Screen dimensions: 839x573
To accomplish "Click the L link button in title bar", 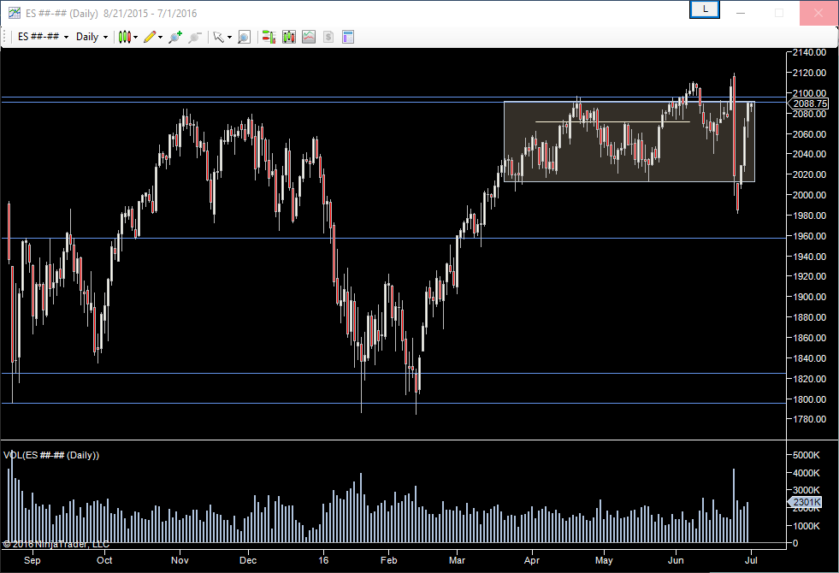I will [705, 9].
